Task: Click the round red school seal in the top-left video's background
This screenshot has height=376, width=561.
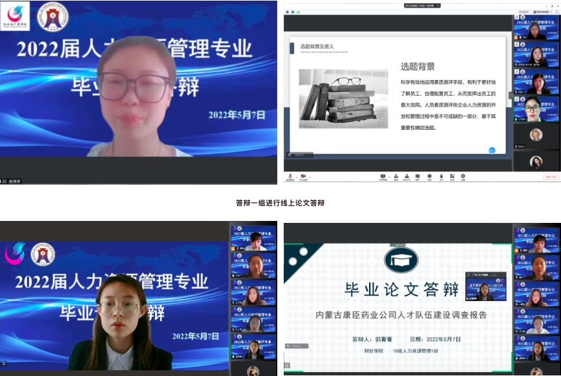Action: (x=52, y=16)
